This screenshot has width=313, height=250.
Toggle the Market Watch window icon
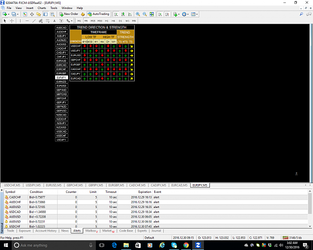point(25,14)
